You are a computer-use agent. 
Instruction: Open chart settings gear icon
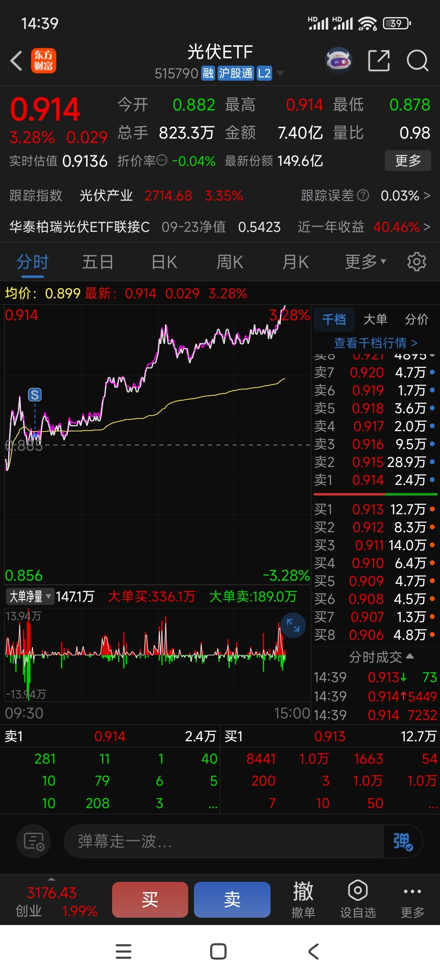pyautogui.click(x=416, y=262)
